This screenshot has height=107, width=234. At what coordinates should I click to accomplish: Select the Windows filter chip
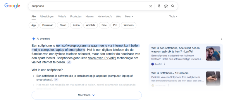(x=128, y=25)
